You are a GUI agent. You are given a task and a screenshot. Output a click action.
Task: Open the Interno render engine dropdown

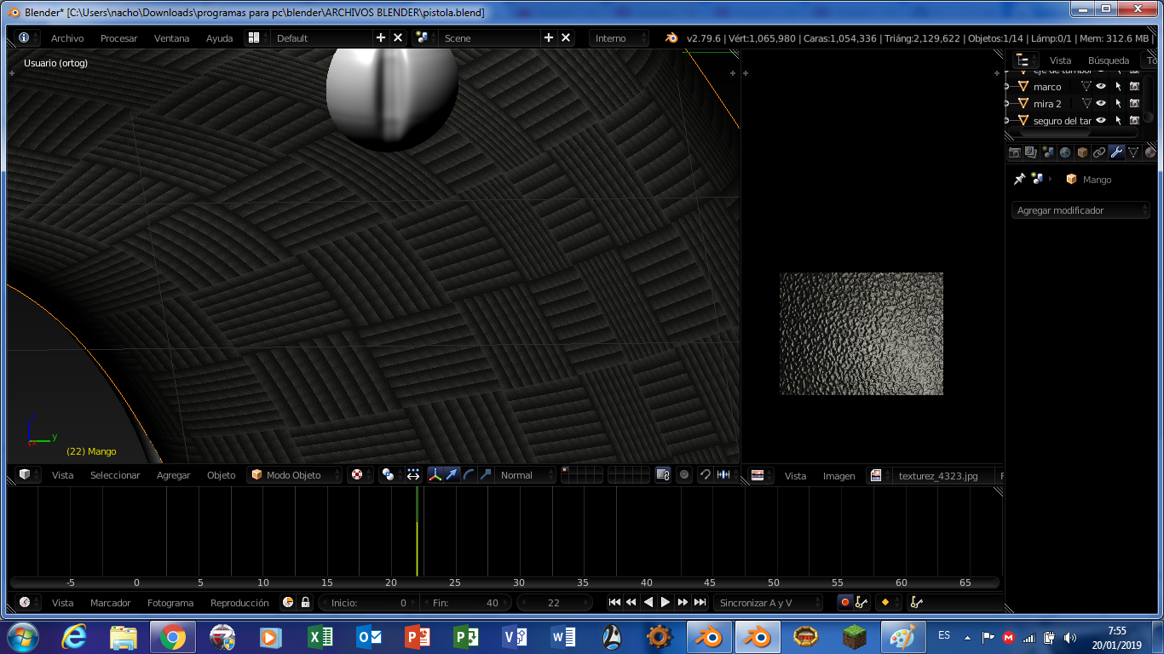click(619, 38)
